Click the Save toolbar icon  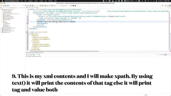4,6
